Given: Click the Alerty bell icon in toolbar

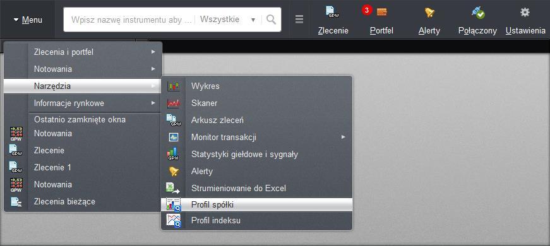Looking at the screenshot, I should [x=429, y=13].
